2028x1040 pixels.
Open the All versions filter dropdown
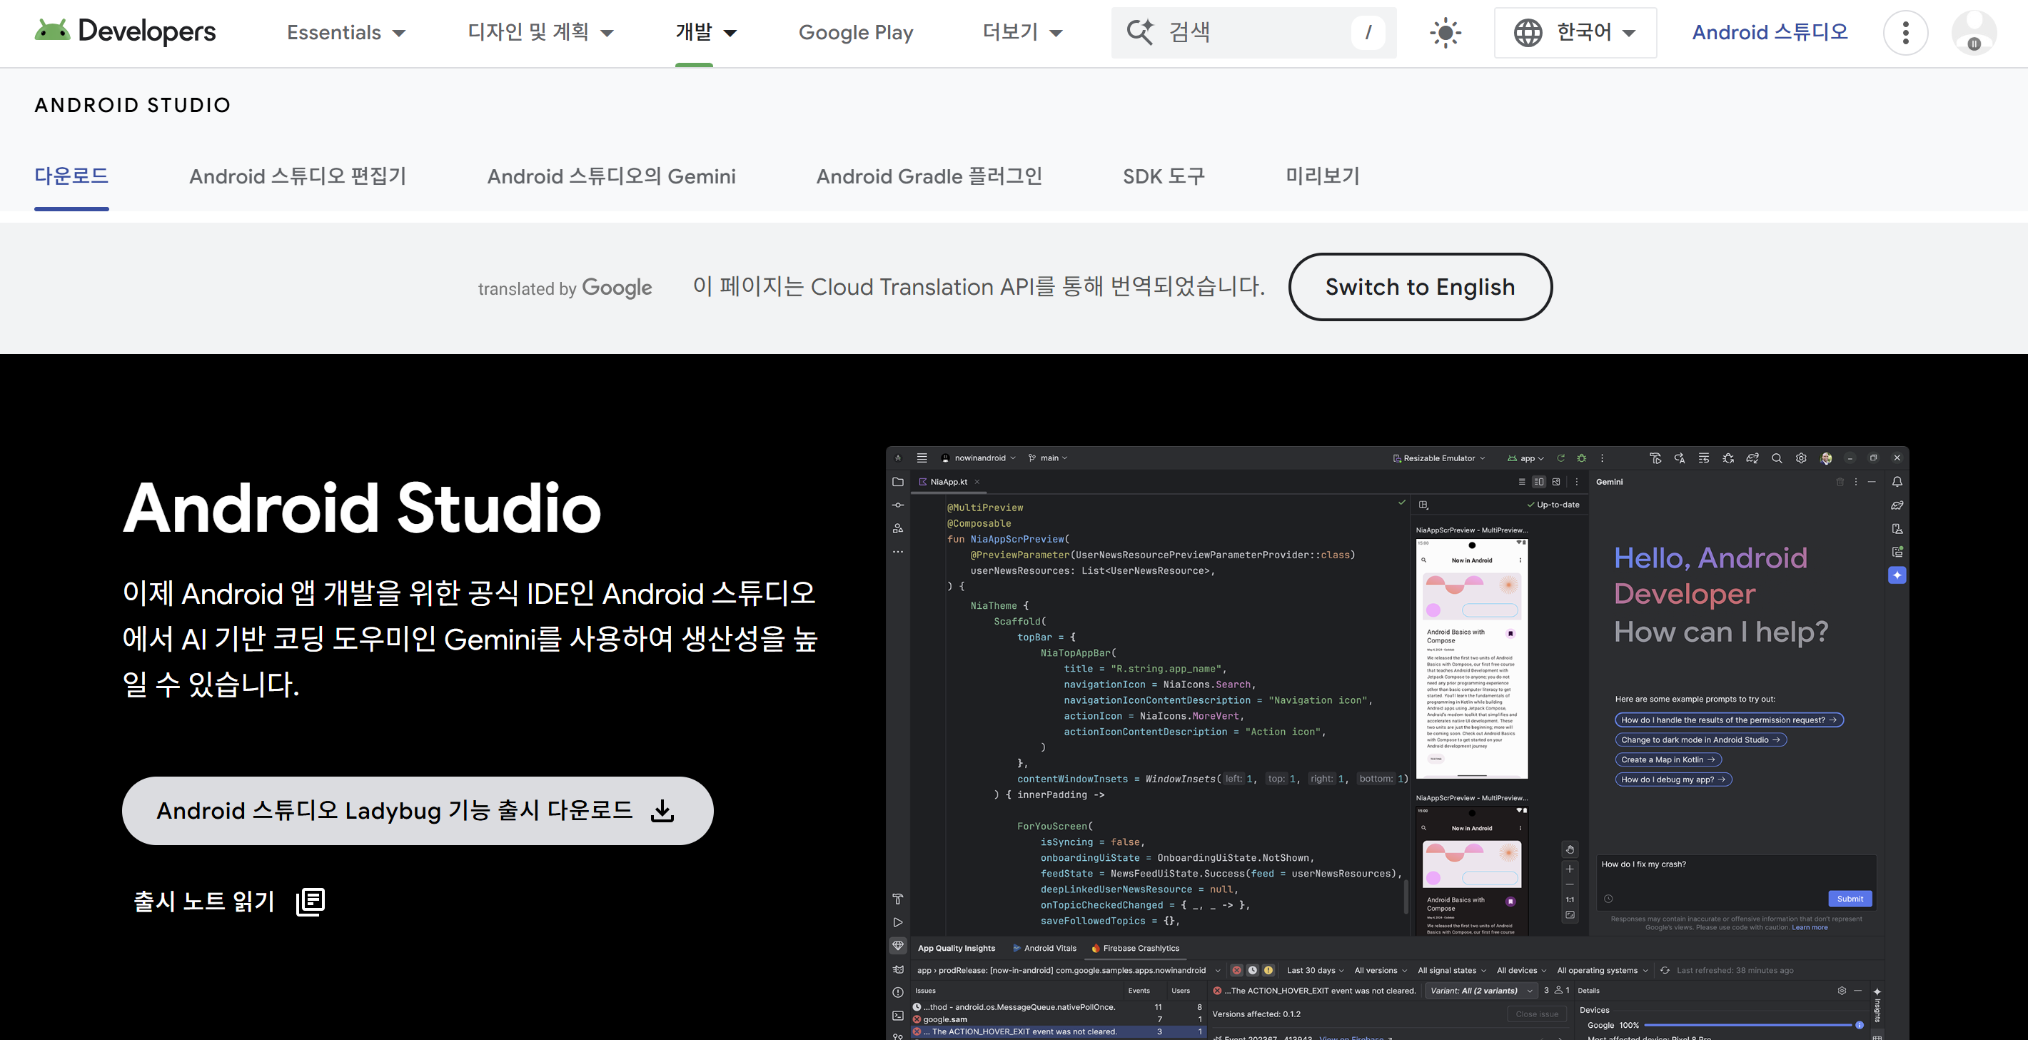(1381, 971)
